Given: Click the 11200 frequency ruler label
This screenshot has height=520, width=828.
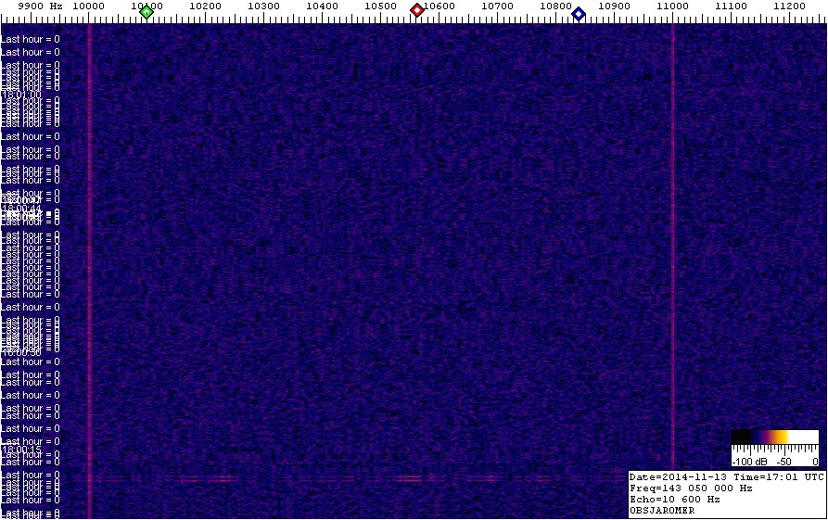Looking at the screenshot, I should pos(789,6).
